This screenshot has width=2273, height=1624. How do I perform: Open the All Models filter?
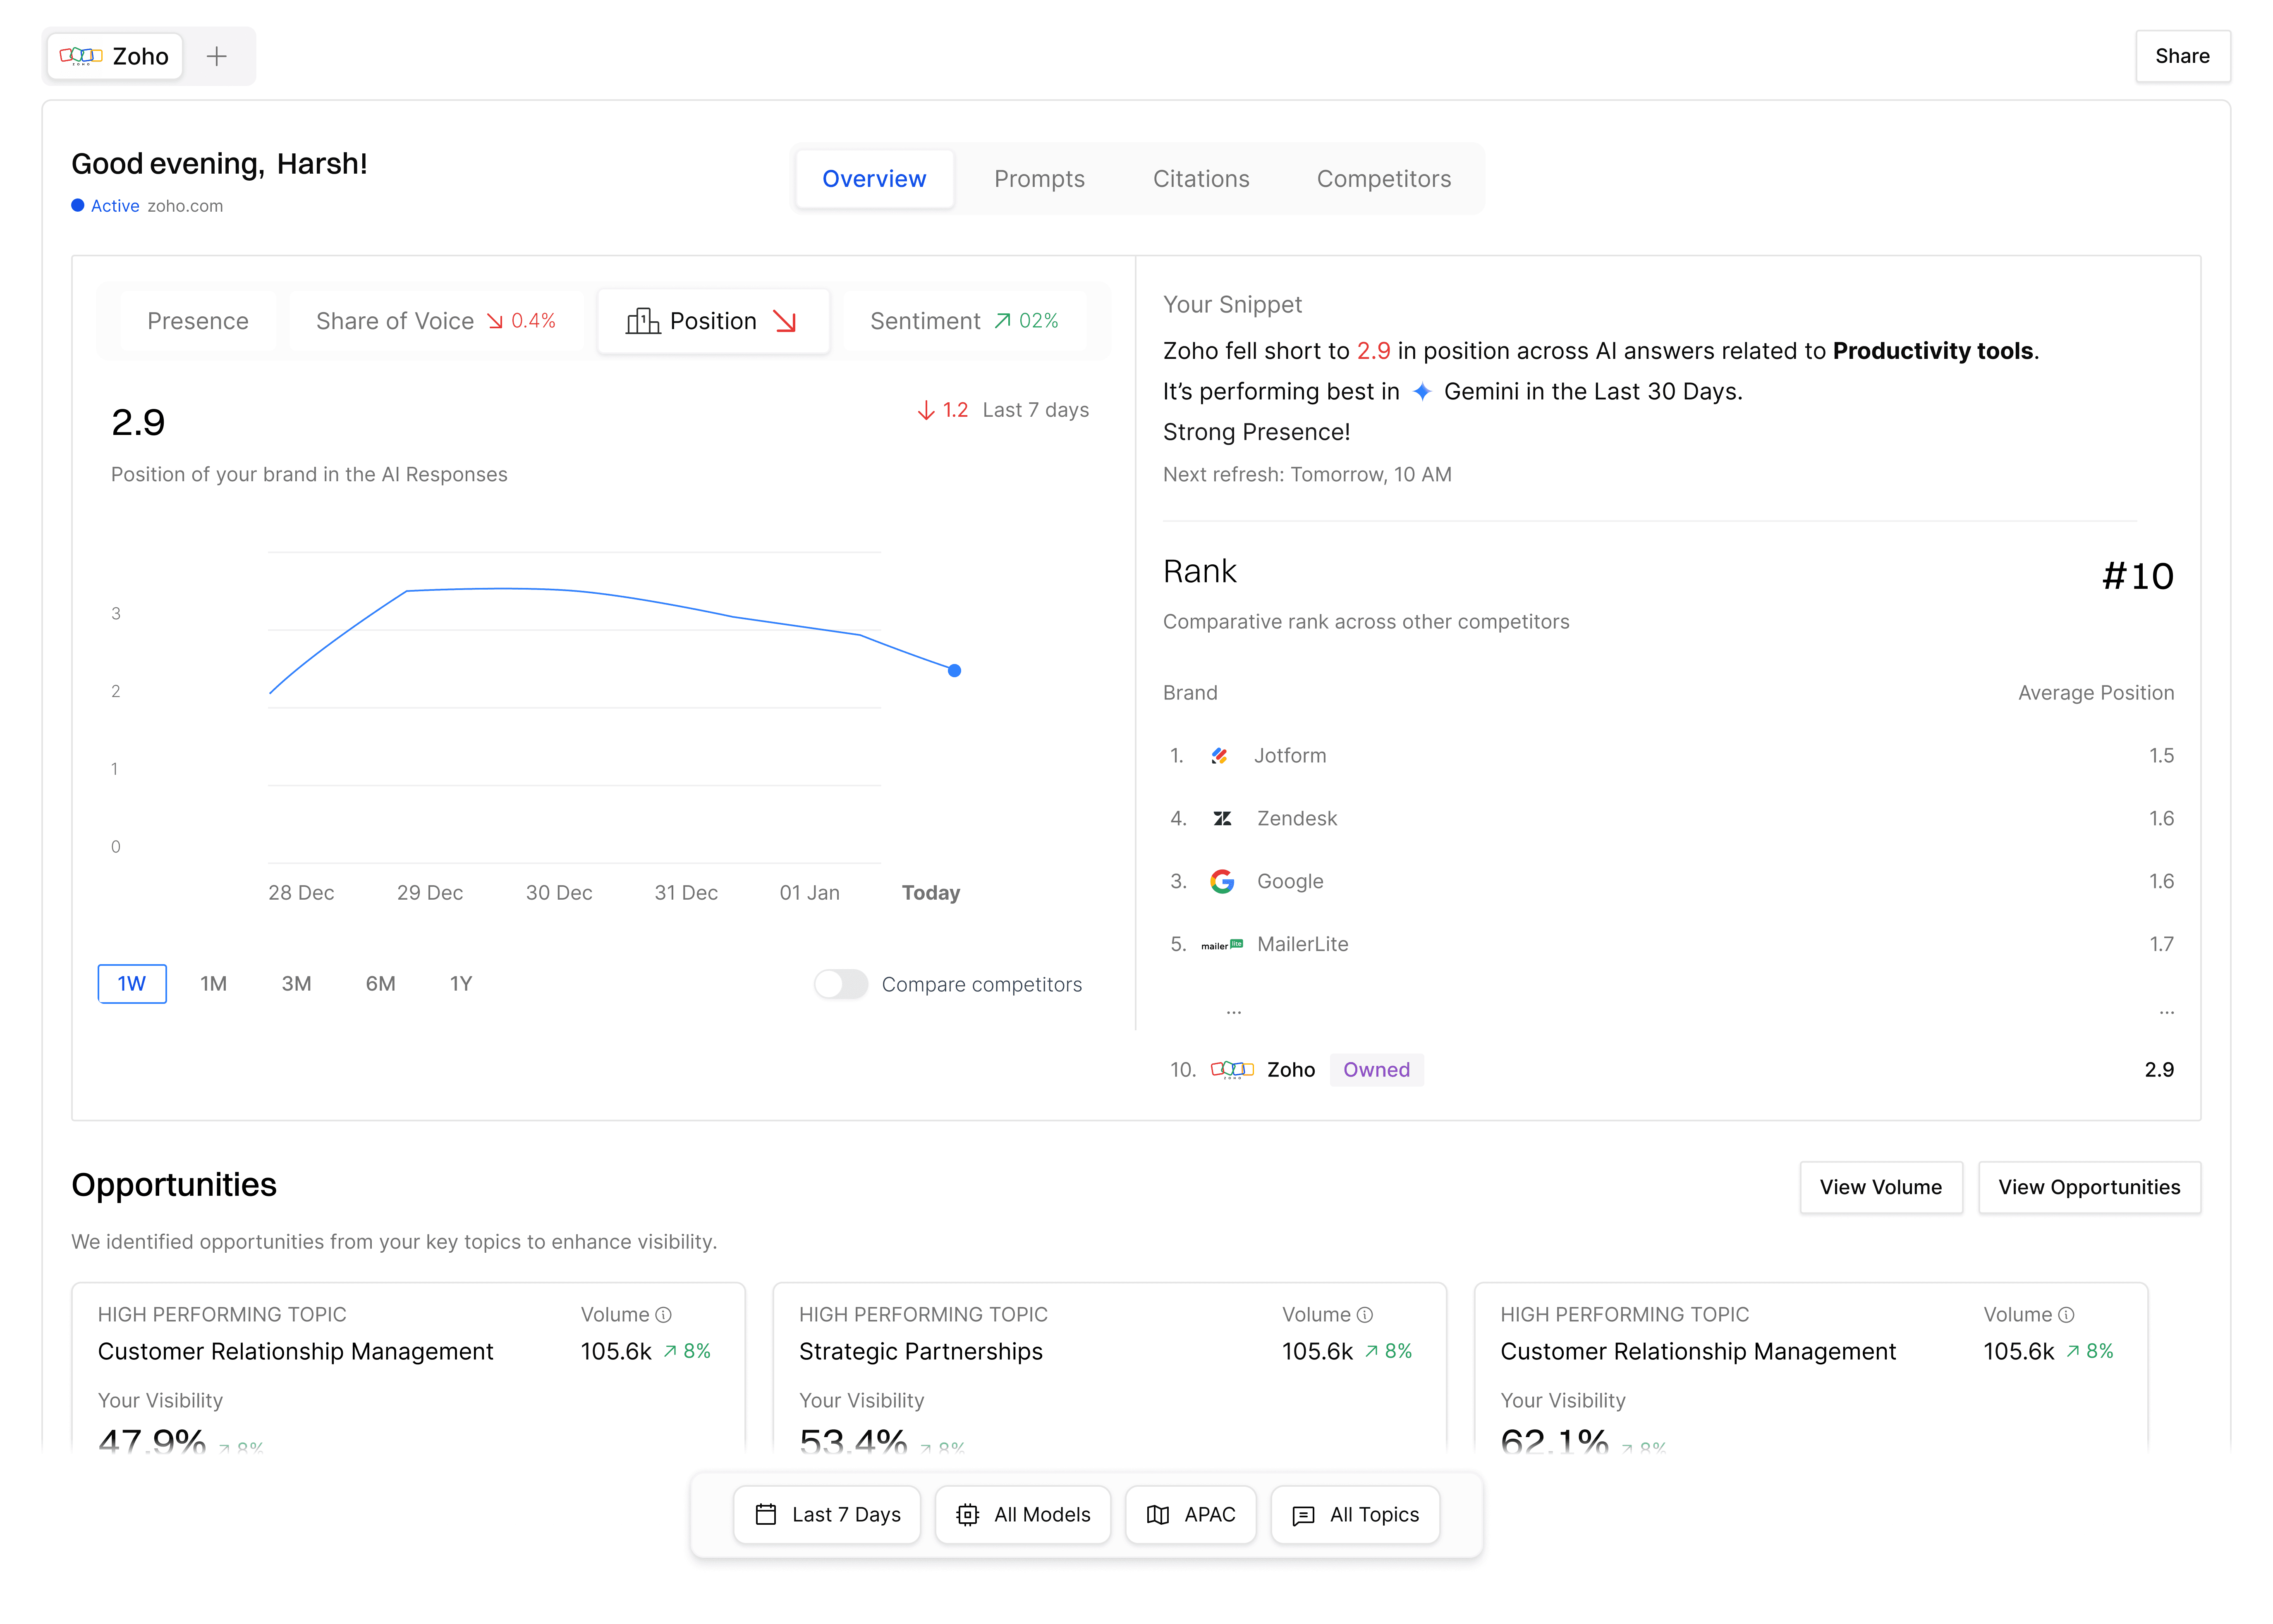pyautogui.click(x=1022, y=1515)
